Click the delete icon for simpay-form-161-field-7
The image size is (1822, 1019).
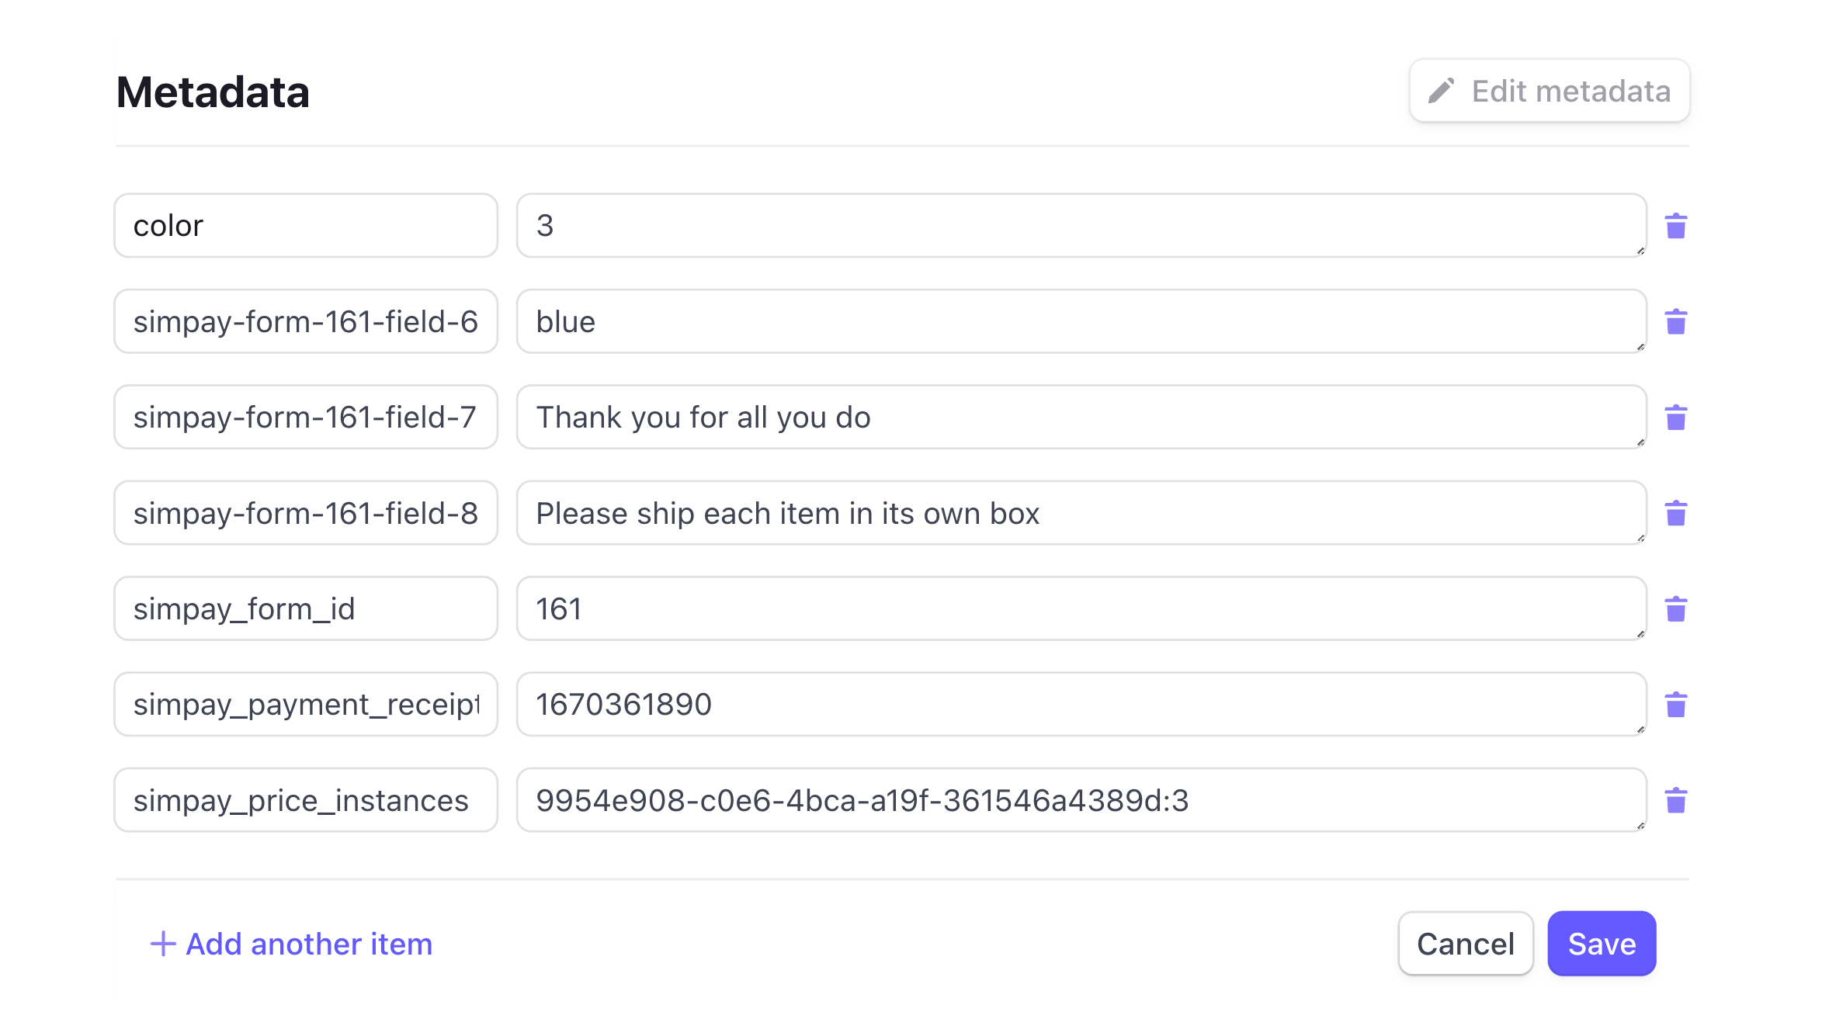tap(1675, 418)
